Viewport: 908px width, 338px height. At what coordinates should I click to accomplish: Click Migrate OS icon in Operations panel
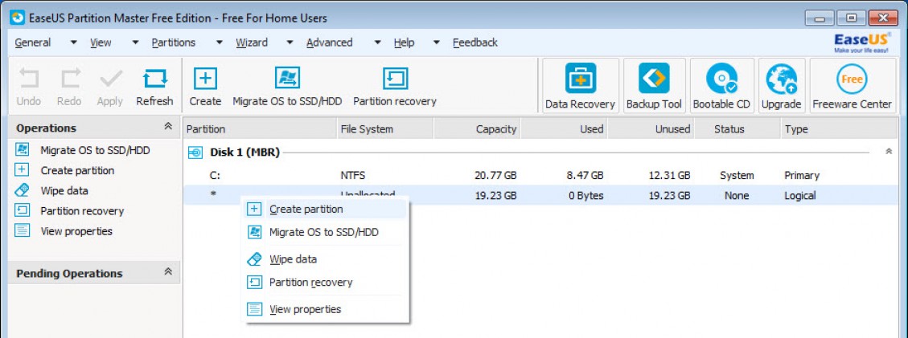(x=22, y=150)
